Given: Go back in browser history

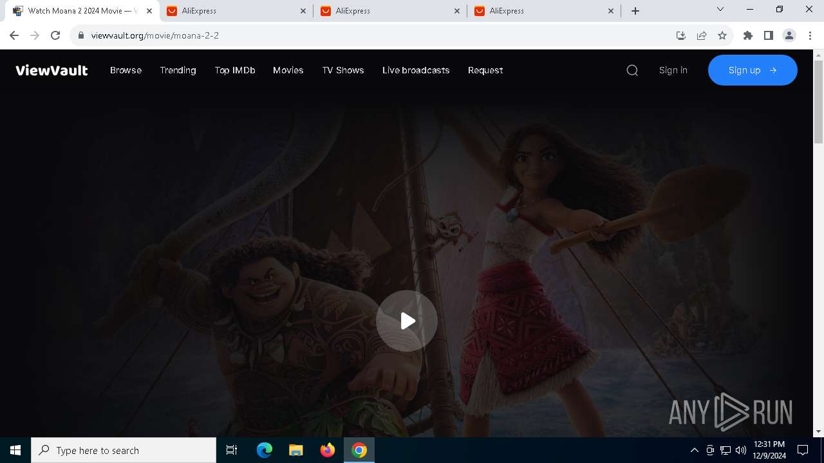Looking at the screenshot, I should click(x=14, y=35).
